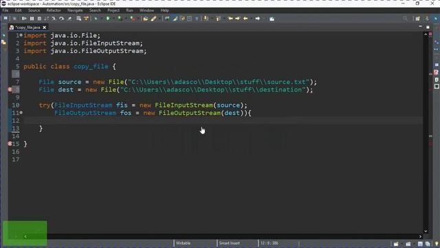Screen dimensions: 440x248
Task: Run the program with green play icon
Action: tap(108, 19)
